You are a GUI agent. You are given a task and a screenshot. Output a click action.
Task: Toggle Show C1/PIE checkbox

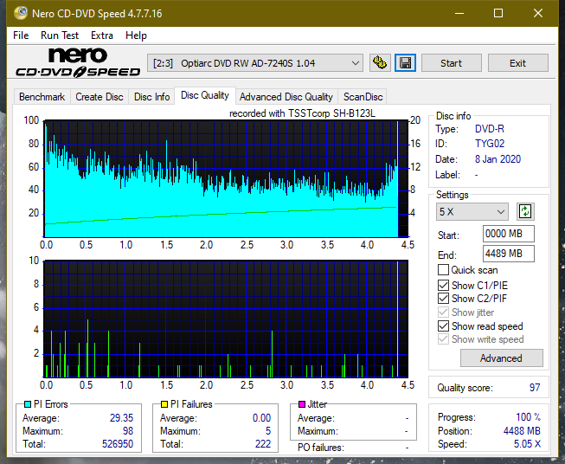[443, 285]
